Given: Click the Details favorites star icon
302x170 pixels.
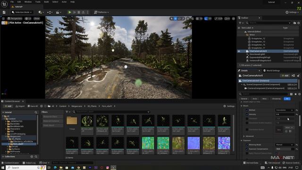Looking at the screenshot, I should [x=295, y=94].
